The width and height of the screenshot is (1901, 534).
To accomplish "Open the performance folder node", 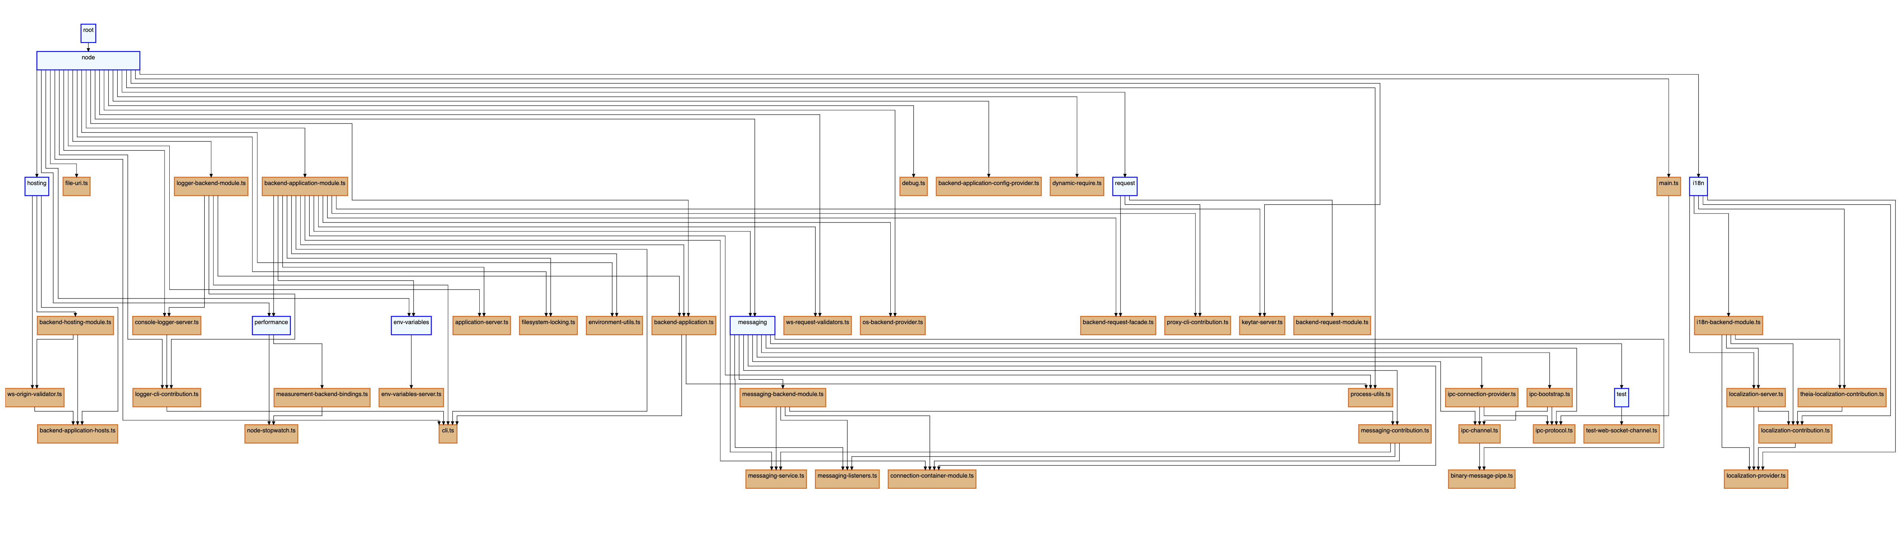I will 271,325.
